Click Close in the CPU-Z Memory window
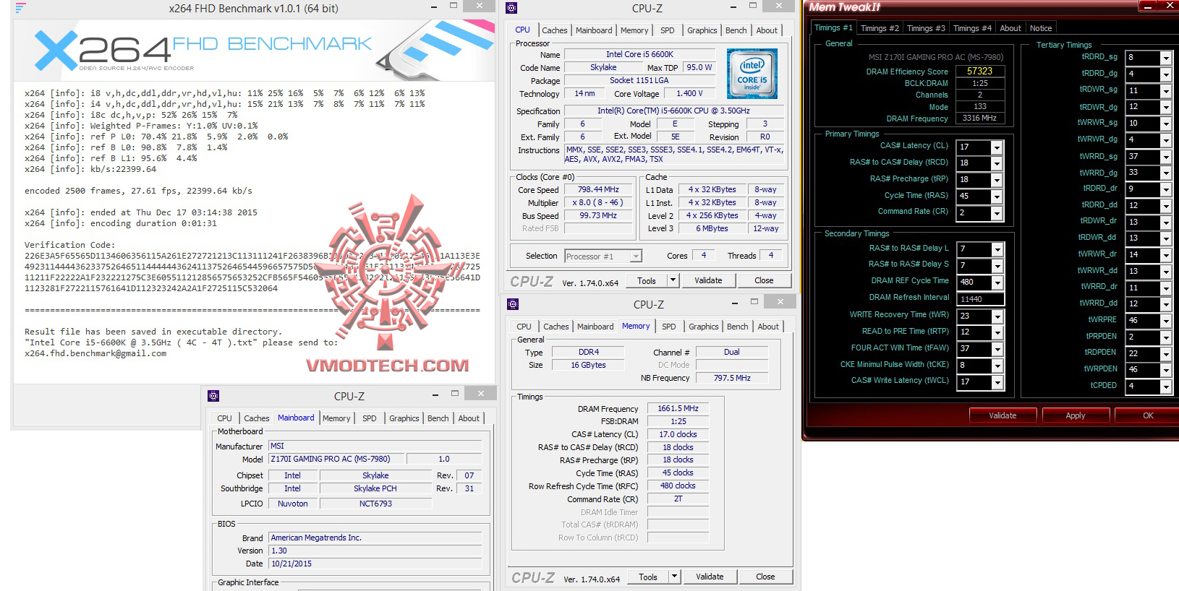Viewport: 1179px width, 591px height. (765, 577)
